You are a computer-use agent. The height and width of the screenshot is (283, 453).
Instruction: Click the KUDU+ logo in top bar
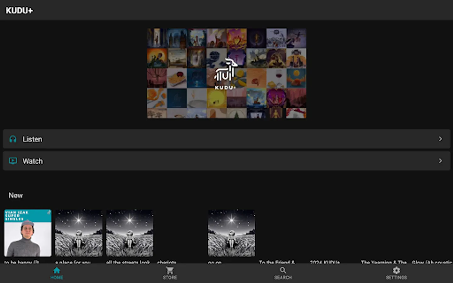point(19,10)
